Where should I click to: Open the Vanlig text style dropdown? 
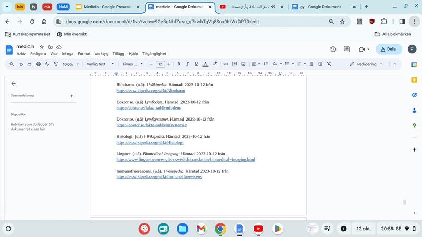point(100,64)
